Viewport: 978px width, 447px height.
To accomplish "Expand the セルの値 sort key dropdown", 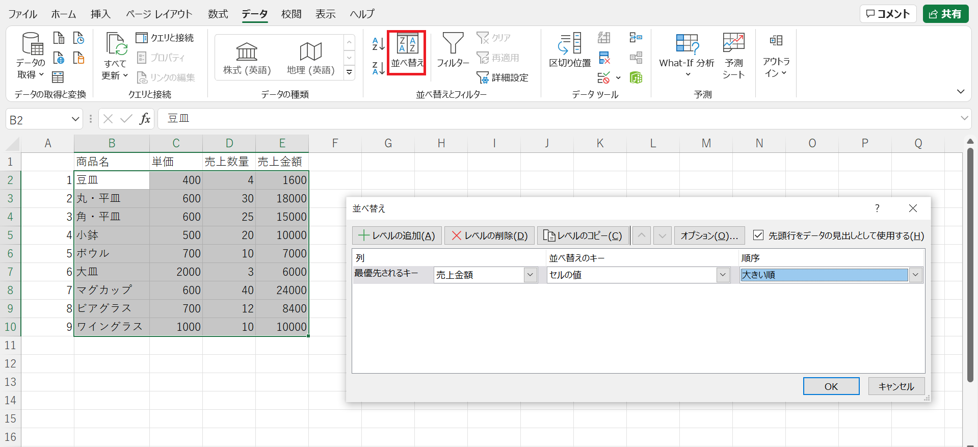I will pos(723,275).
